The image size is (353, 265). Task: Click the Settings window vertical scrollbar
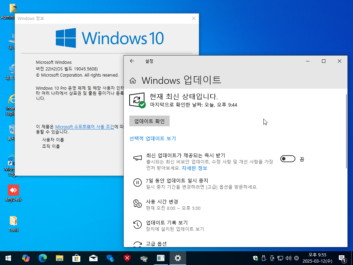[346, 131]
